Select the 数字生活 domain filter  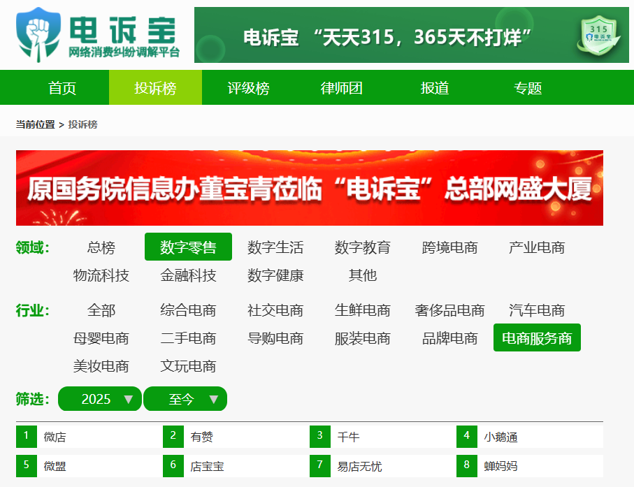point(275,247)
